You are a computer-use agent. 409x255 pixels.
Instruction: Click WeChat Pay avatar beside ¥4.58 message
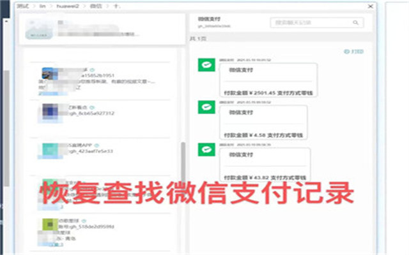[206, 107]
